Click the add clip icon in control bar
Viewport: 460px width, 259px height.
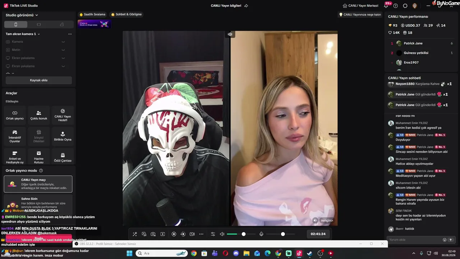pos(162,234)
